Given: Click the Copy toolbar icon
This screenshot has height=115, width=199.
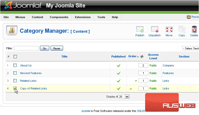Looking at the screenshot, I should (182, 29).
